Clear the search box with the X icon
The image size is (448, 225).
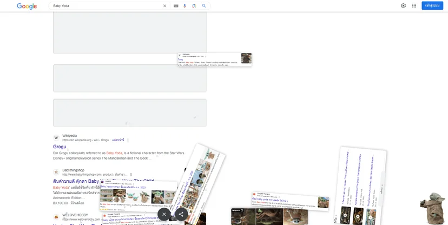pyautogui.click(x=164, y=6)
